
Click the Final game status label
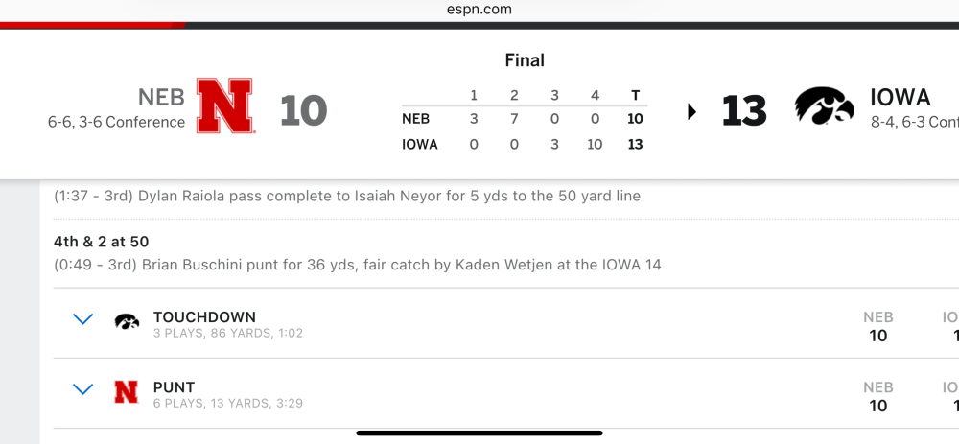pos(525,60)
